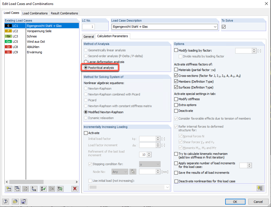The width and height of the screenshot is (271, 207).
Task: Click the LC No. input field
Action: pos(88,27)
